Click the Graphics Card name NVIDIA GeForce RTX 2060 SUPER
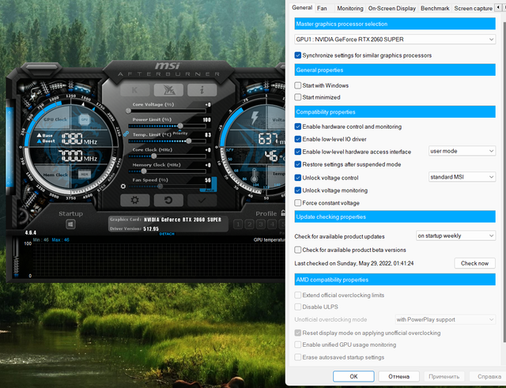 183,220
